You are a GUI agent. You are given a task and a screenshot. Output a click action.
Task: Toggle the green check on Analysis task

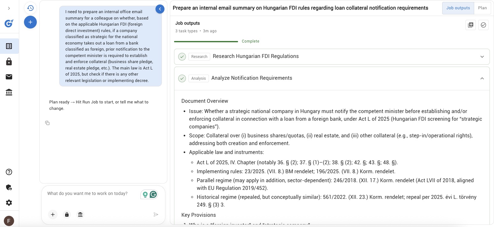click(182, 78)
